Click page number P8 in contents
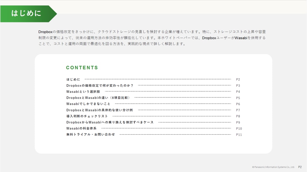 tap(238, 116)
